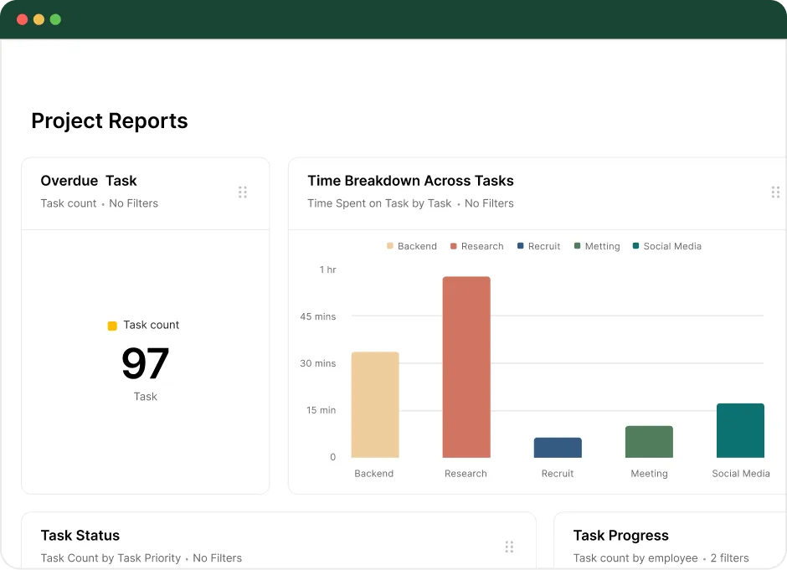This screenshot has width=787, height=570.
Task: Select the green Meeting bar
Action: (x=649, y=442)
